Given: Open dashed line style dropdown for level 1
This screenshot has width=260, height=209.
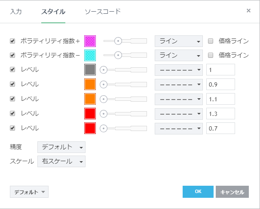Looking at the screenshot, I should click(178, 70).
